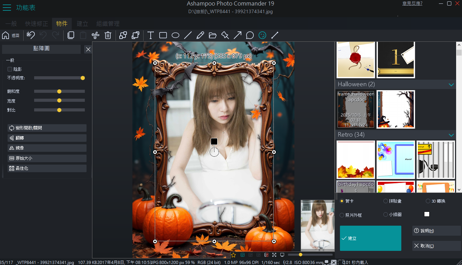Switch to the 快速修正 tab
The width and height of the screenshot is (462, 265).
[x=37, y=24]
